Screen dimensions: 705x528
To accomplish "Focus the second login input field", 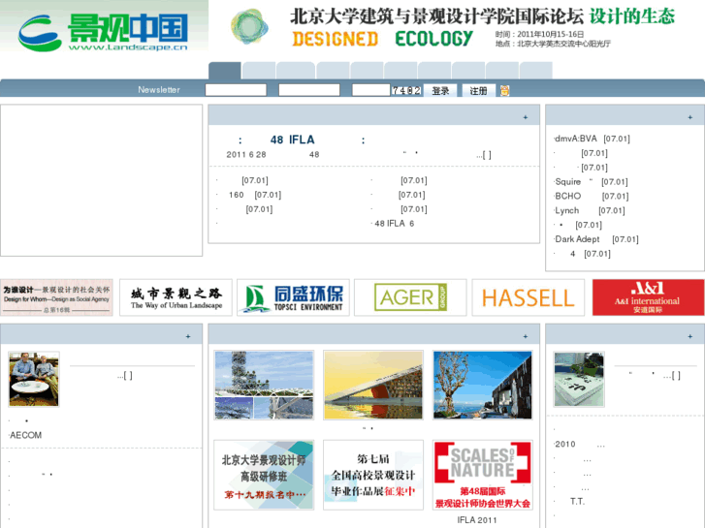I will 309,90.
